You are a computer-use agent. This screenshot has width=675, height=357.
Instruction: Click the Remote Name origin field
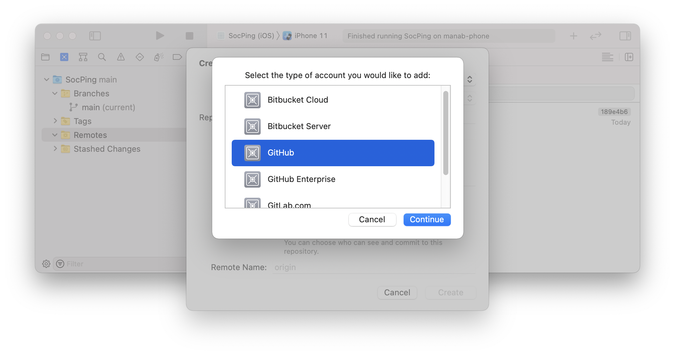coord(374,267)
